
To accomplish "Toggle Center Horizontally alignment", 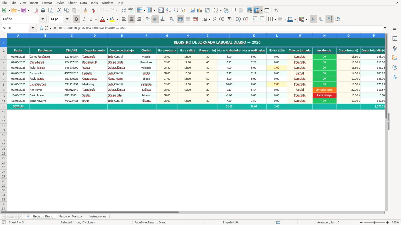I will pos(131,19).
